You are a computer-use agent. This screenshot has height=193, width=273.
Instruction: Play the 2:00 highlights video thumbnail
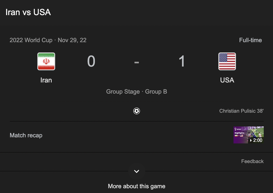(248, 135)
